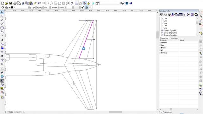Expand the 3D property group

tap(160, 50)
